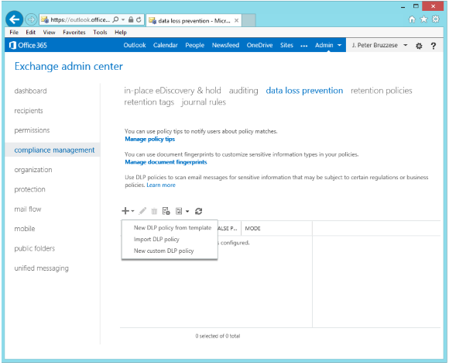449x363 pixels.
Task: Go to Sites in the navigation bar
Action: tap(286, 45)
